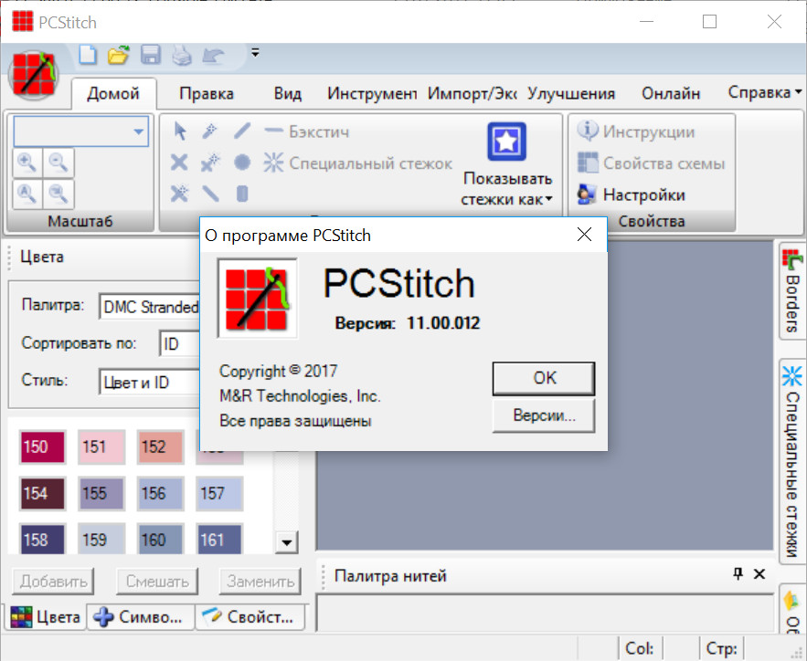Switch to the Символы bottom tab
807x661 pixels.
(141, 617)
